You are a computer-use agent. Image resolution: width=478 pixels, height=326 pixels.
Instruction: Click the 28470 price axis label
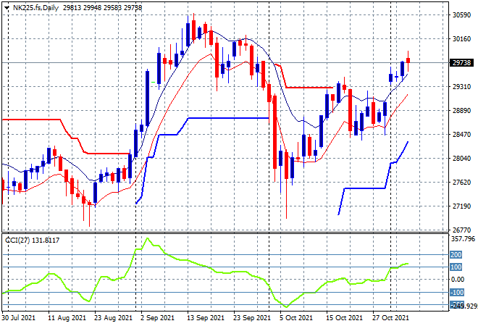461,135
